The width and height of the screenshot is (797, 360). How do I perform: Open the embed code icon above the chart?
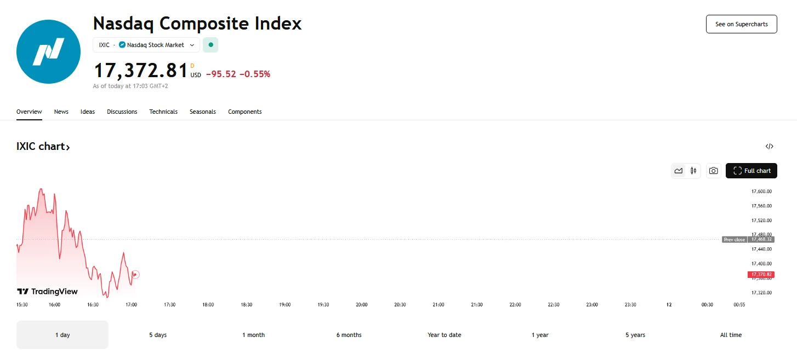(770, 146)
